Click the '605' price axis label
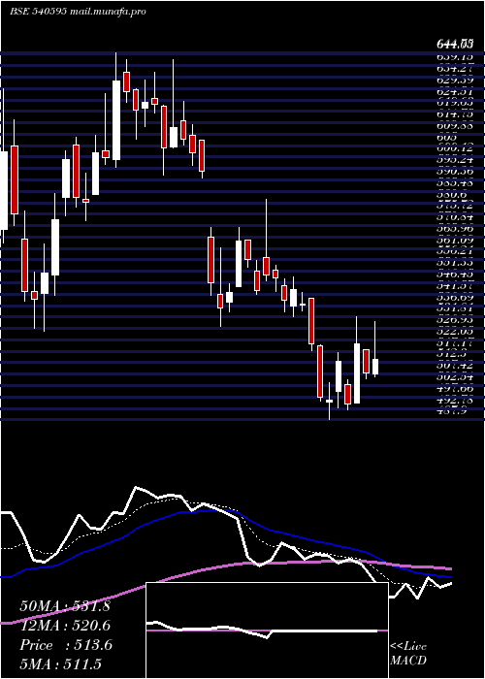 pyautogui.click(x=445, y=138)
